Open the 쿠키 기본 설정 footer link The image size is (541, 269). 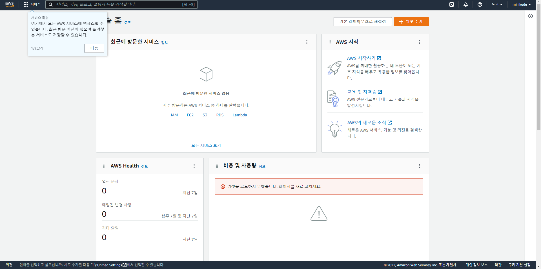(x=520, y=265)
